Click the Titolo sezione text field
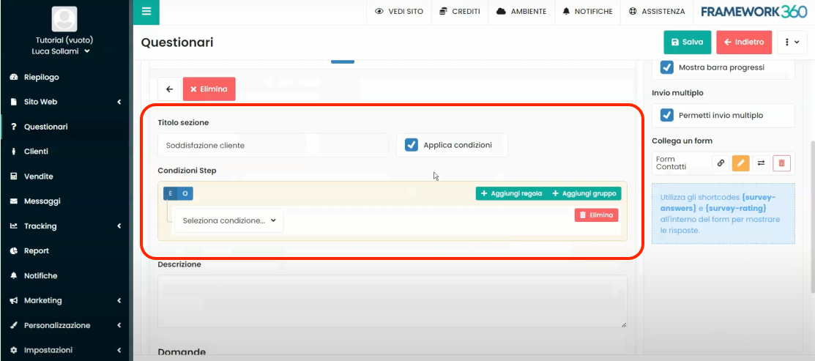The width and height of the screenshot is (815, 361). tap(272, 145)
